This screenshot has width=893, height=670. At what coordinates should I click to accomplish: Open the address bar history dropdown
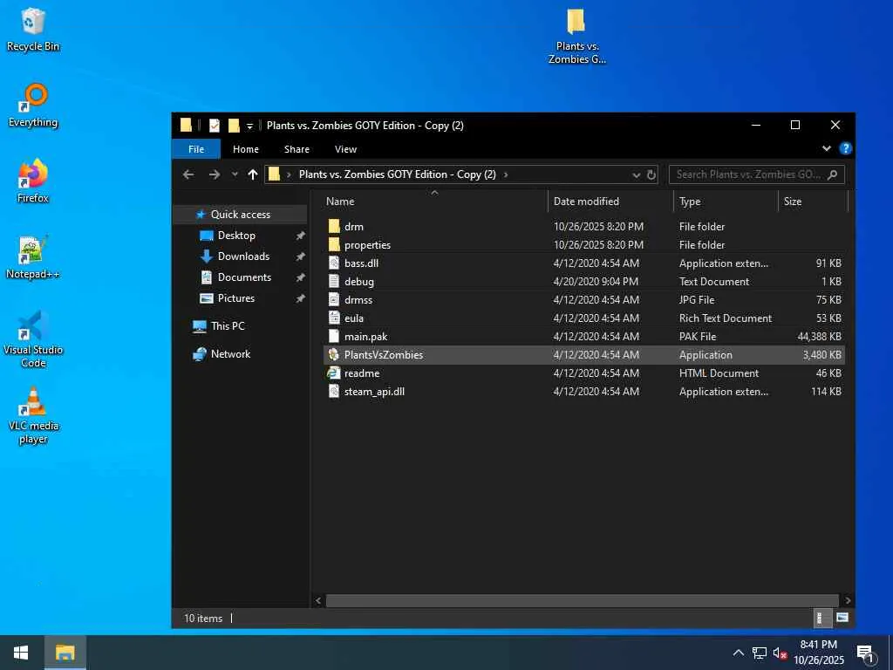coord(636,174)
